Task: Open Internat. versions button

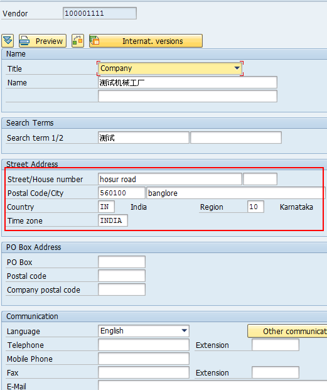Action: coord(146,41)
